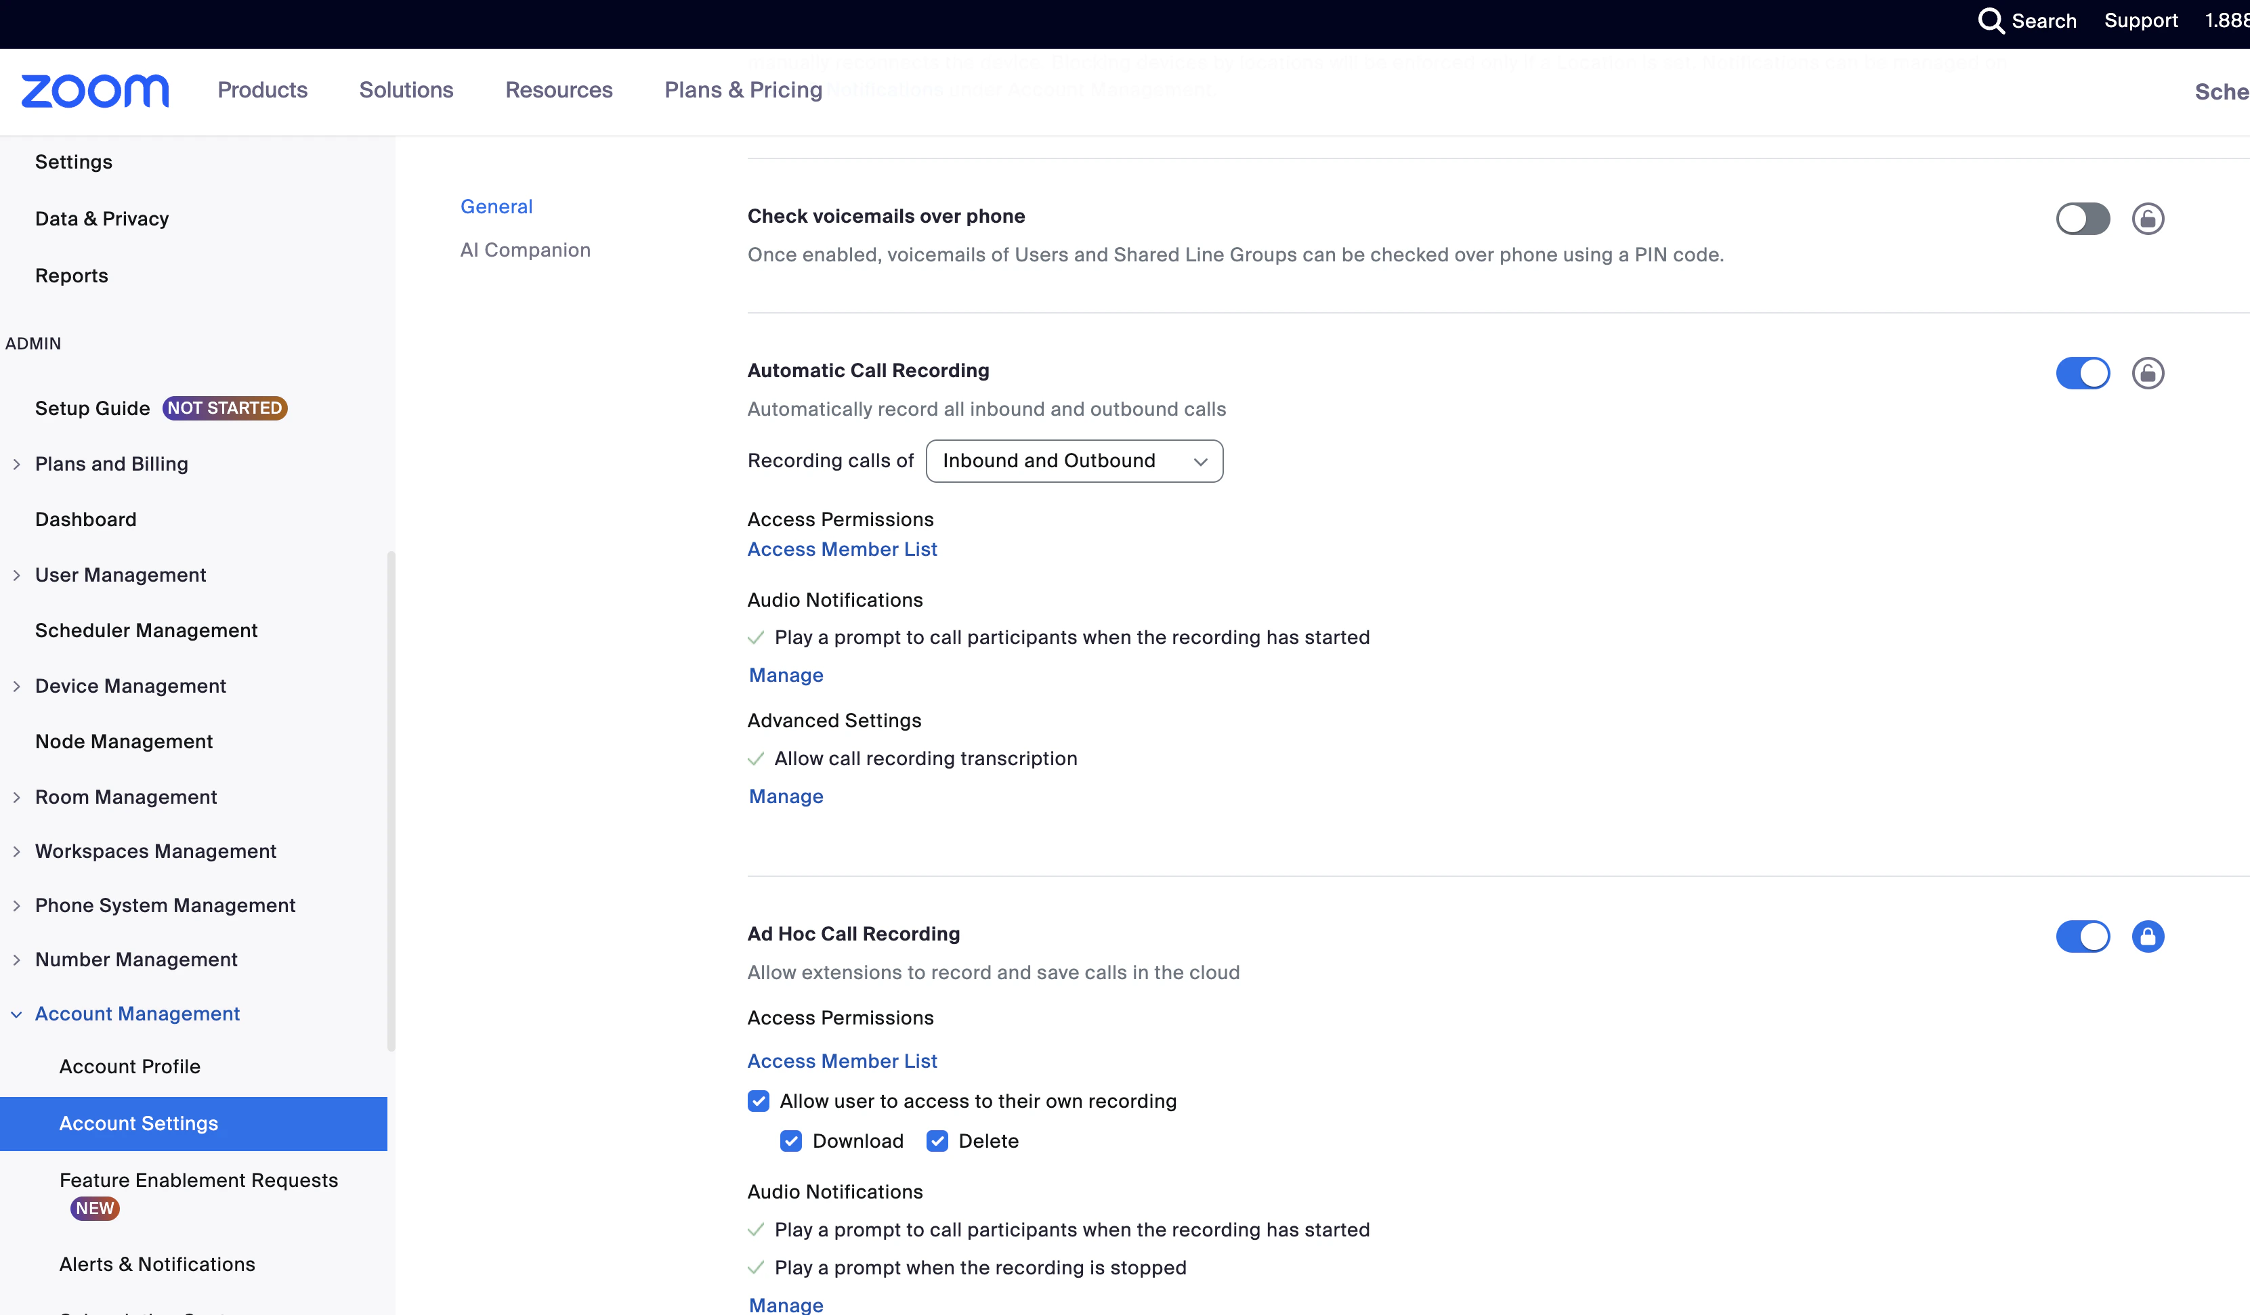Open the Access Member List
2250x1315 pixels.
(842, 549)
